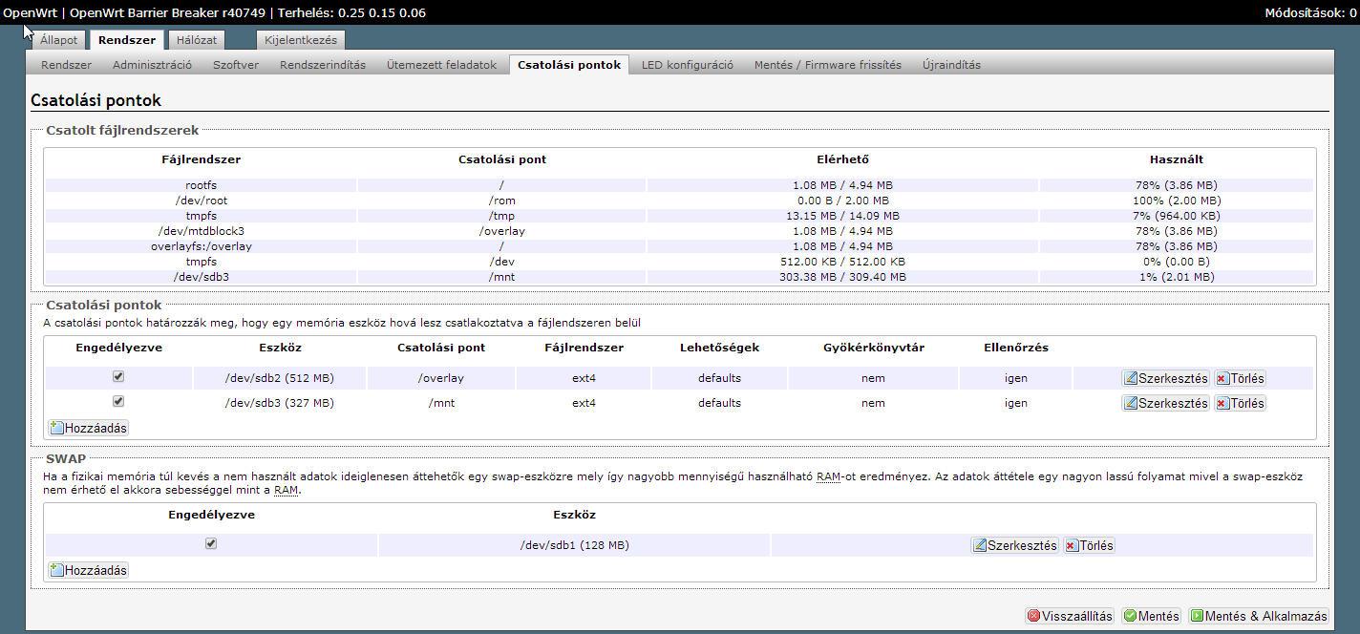Select Csatolási pontok sub-tab
The image size is (1360, 634).
pos(569,65)
